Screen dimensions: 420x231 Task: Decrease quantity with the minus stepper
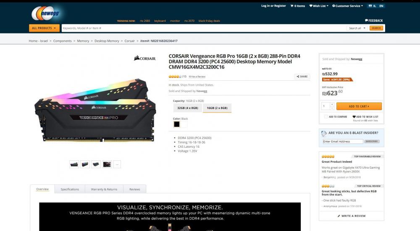point(332,108)
